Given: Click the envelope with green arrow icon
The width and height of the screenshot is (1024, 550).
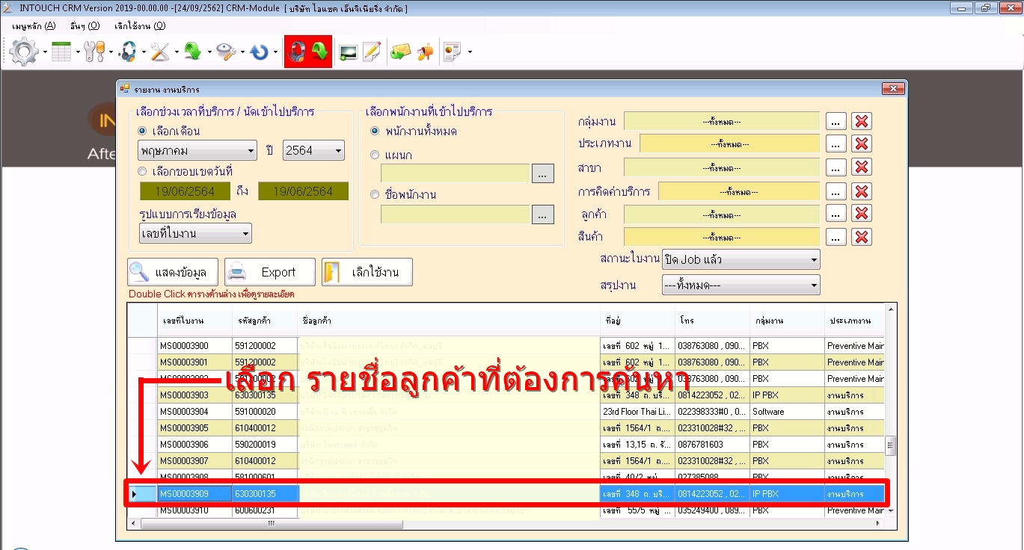Looking at the screenshot, I should [x=400, y=52].
